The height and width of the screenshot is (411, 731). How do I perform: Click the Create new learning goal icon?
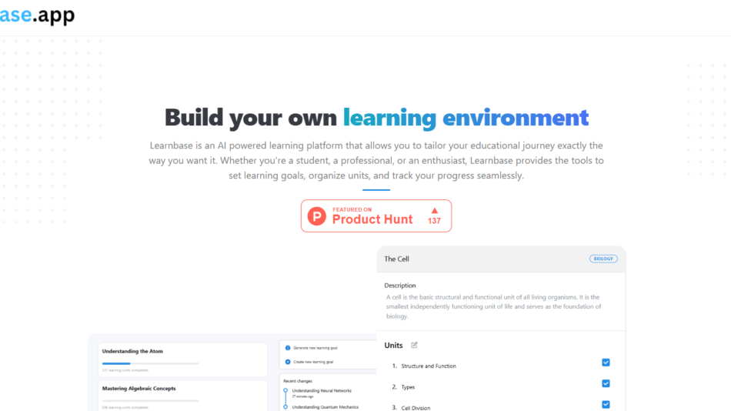pos(288,362)
